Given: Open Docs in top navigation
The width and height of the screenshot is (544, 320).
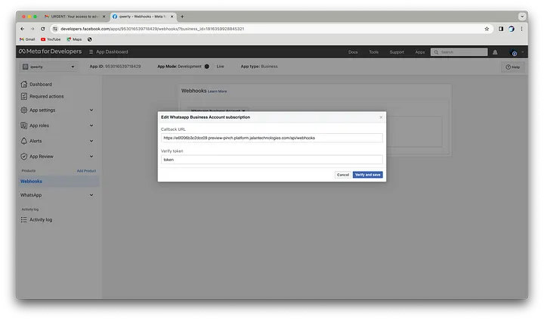Looking at the screenshot, I should coord(353,52).
